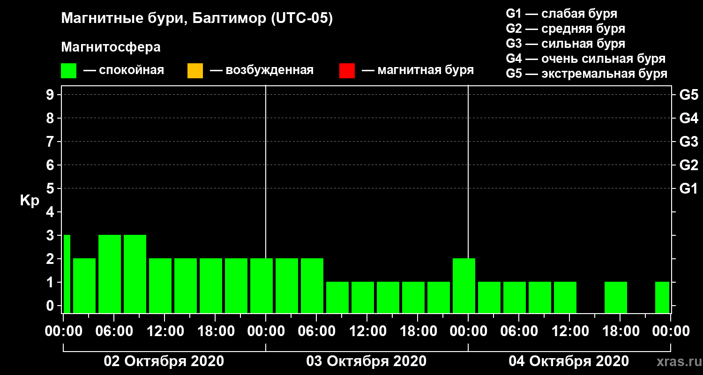Click the narrow Kp 3 bar at 00:00 on 02 Октября

(x=67, y=274)
